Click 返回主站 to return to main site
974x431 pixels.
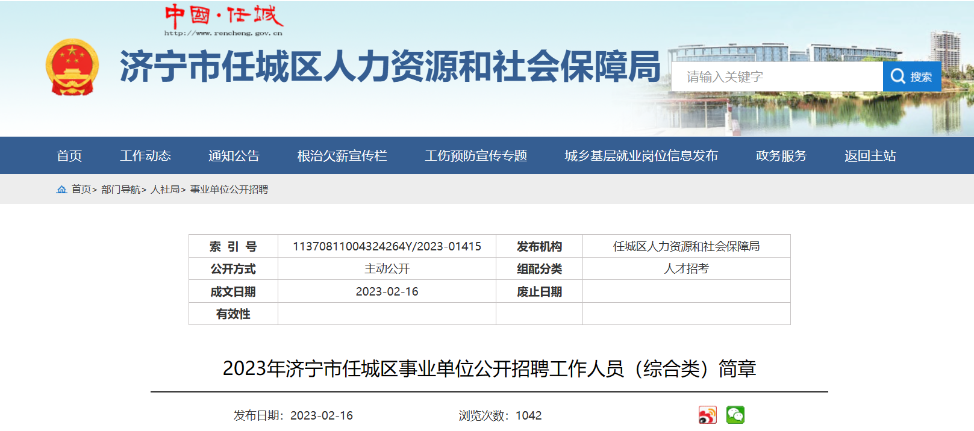(870, 156)
